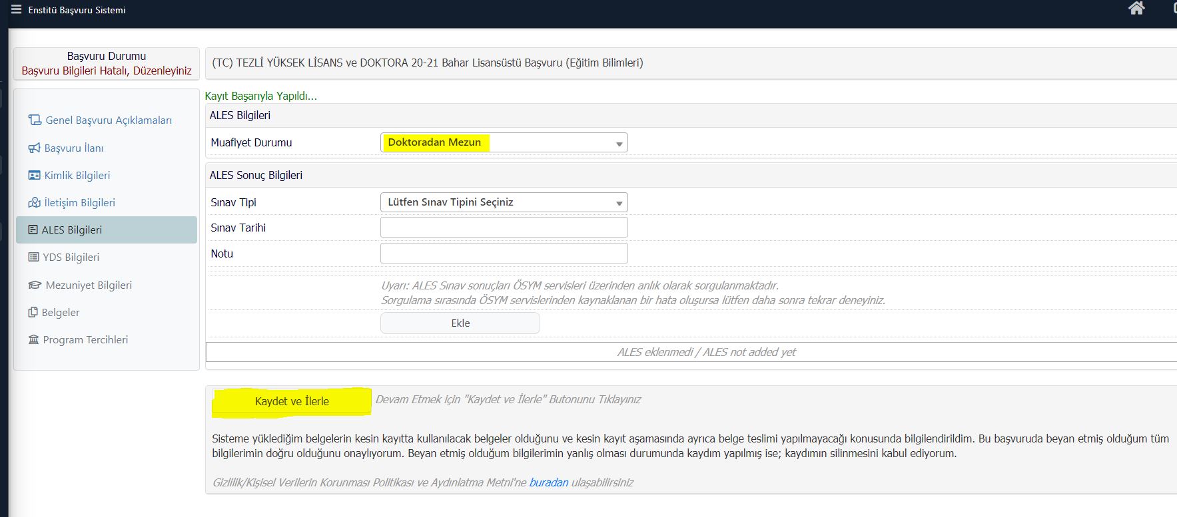
Task: Click the Notu input field
Action: point(504,254)
